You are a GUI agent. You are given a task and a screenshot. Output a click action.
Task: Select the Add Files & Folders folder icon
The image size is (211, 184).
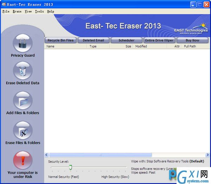click(x=23, y=100)
